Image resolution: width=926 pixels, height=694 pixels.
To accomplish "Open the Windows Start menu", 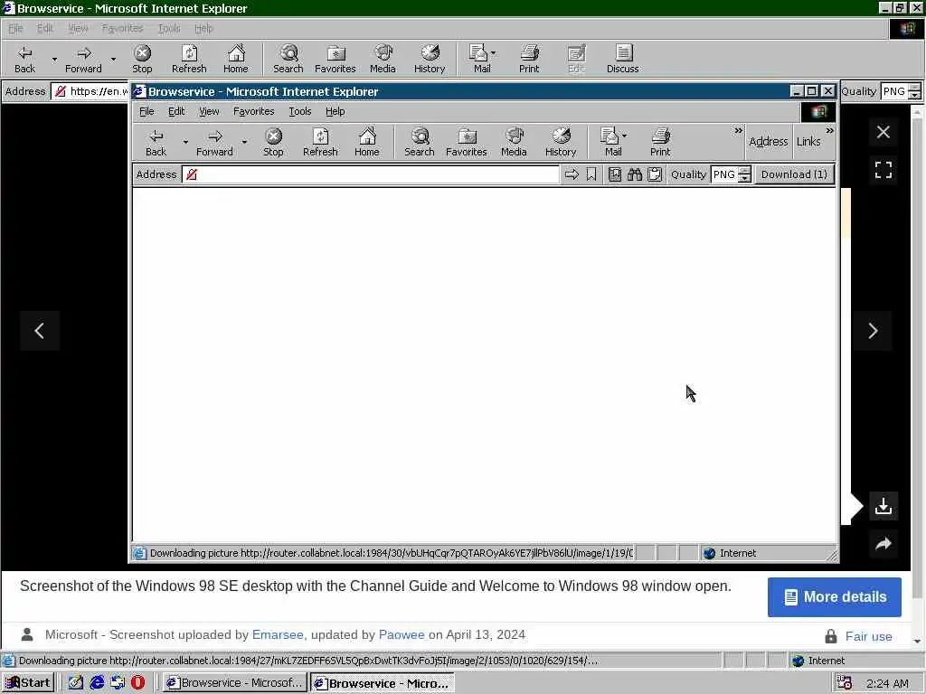I will coord(28,683).
